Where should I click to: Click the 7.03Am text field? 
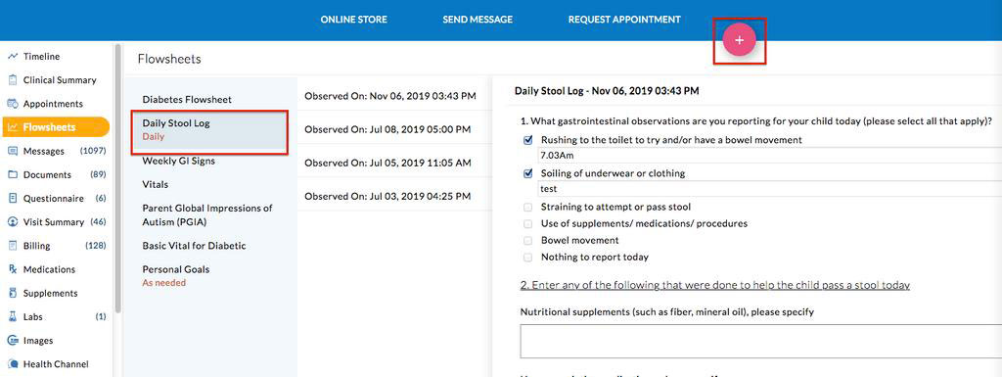click(x=770, y=156)
